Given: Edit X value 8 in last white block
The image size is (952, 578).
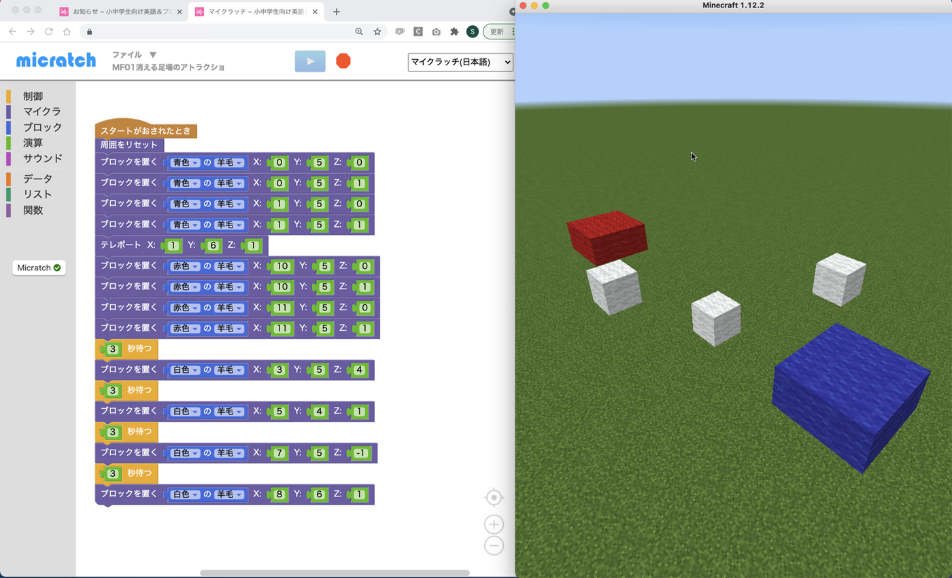Looking at the screenshot, I should tap(278, 494).
